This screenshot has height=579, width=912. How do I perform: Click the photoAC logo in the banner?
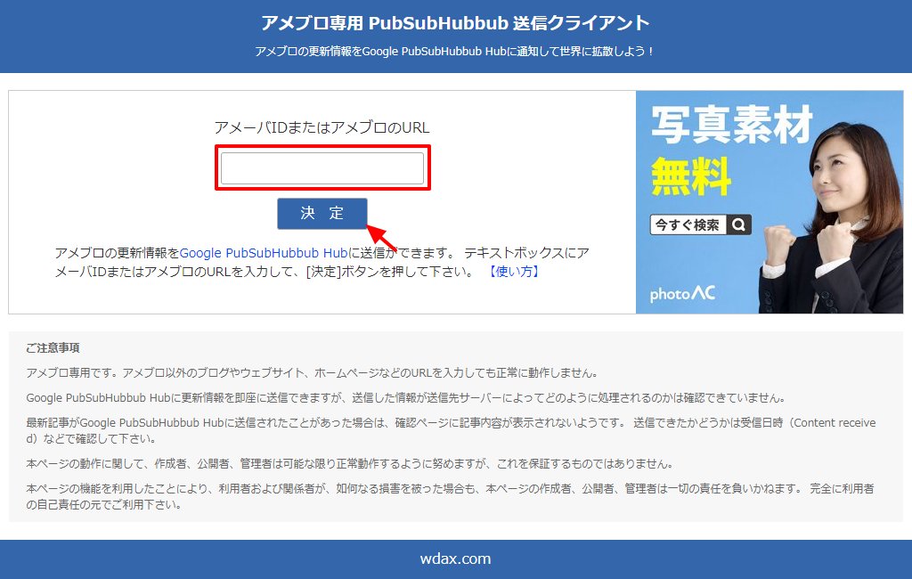[682, 293]
